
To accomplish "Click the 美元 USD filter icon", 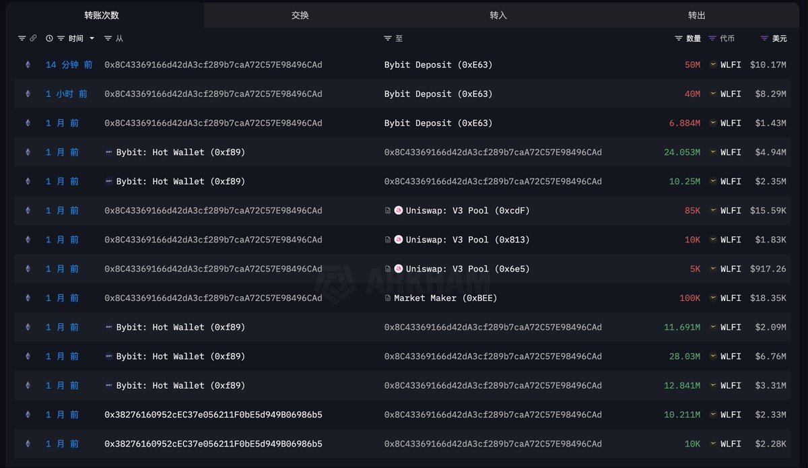I will [x=764, y=38].
